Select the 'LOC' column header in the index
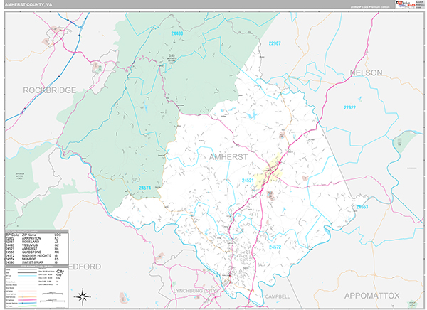 (x=58, y=235)
